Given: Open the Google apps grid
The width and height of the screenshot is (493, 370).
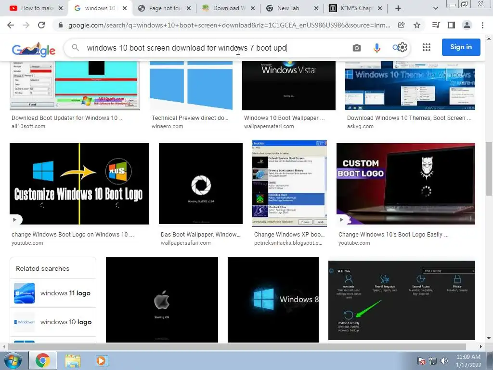Looking at the screenshot, I should [427, 47].
